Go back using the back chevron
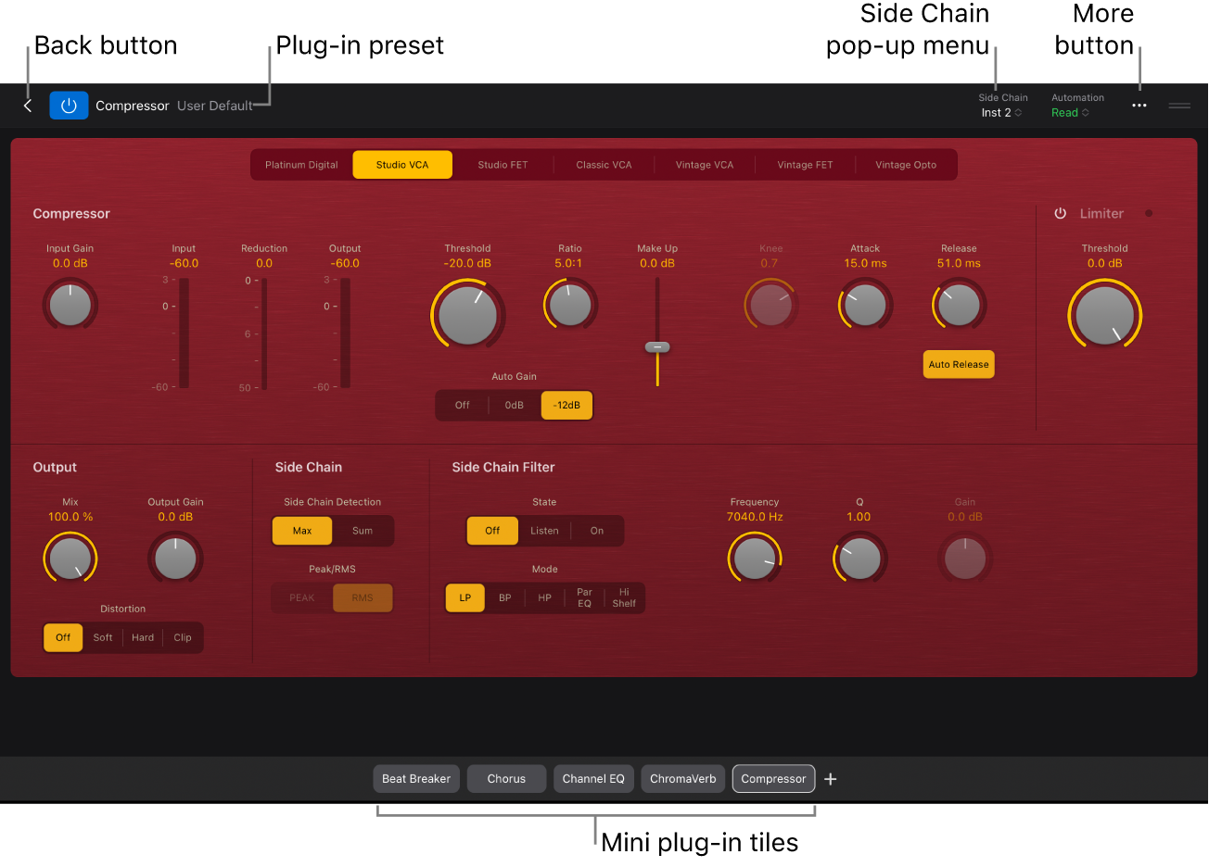 [28, 106]
